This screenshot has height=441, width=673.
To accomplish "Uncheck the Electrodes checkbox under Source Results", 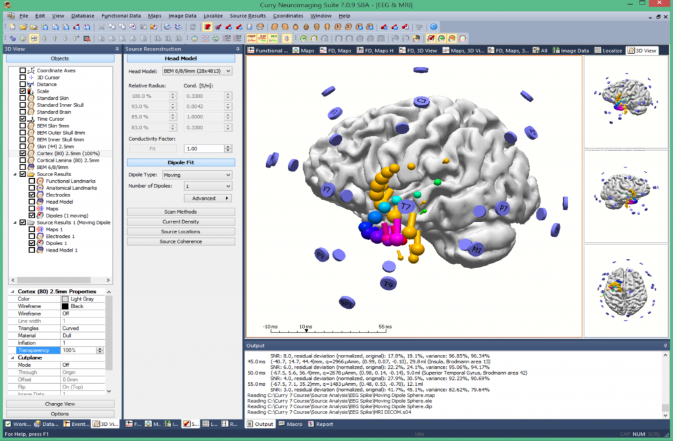I will [x=32, y=195].
